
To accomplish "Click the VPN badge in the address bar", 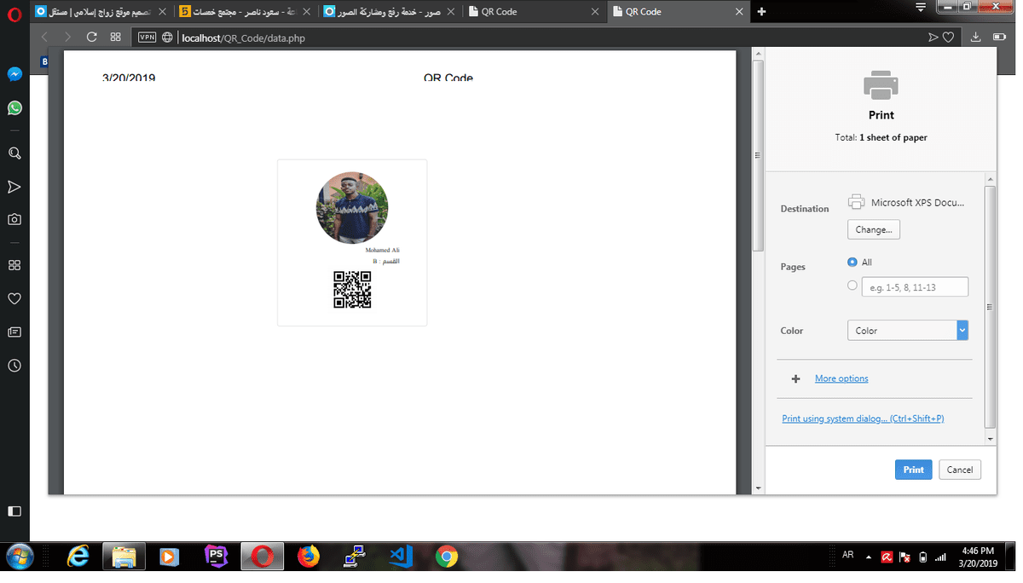I will [147, 38].
